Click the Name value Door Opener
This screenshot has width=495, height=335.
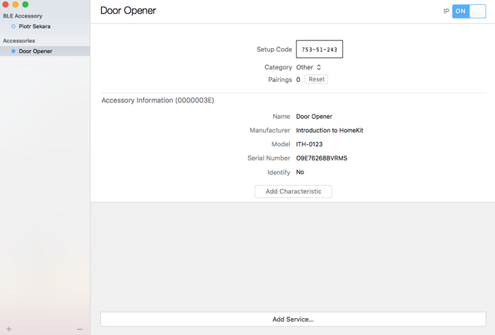tap(314, 116)
